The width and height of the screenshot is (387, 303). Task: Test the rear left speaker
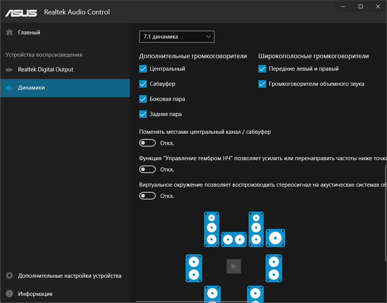(x=212, y=294)
